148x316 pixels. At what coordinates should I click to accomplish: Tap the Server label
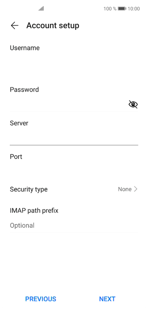(19, 123)
